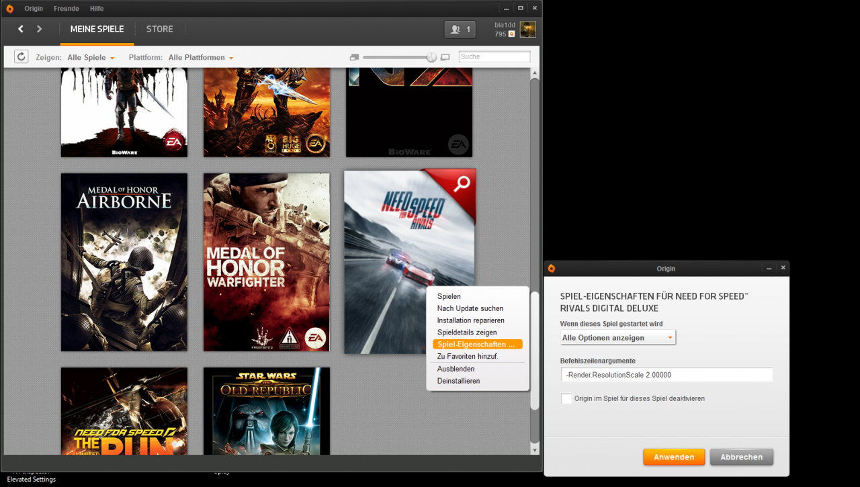Click the scrollbar down arrow
The height and width of the screenshot is (487, 860).
(535, 449)
